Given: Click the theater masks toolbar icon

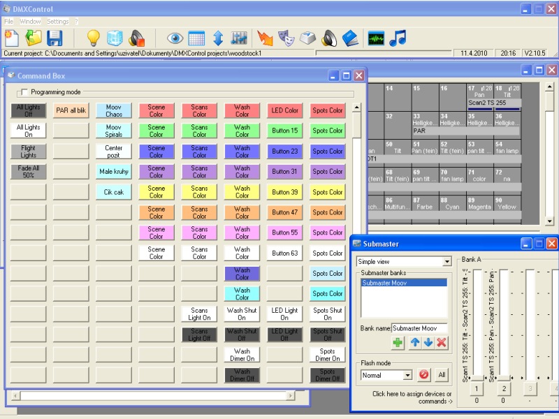Looking at the screenshot, I should click(x=286, y=38).
